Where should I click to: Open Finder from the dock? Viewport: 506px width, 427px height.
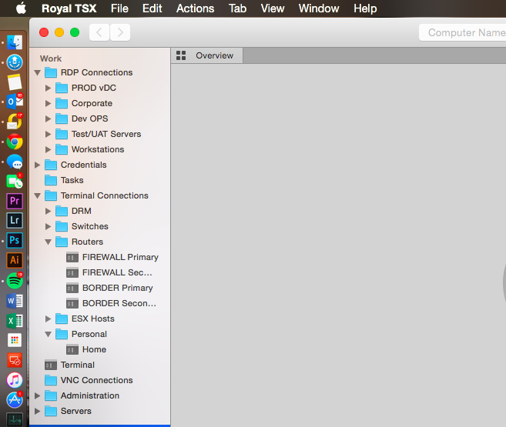(x=15, y=42)
